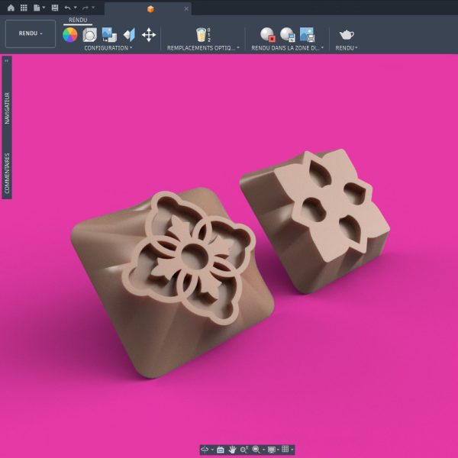Expand the grid settings dropdown arrow
Image resolution: width=458 pixels, height=458 pixels.
pyautogui.click(x=292, y=450)
